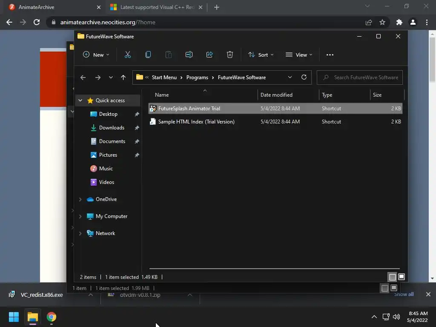Open Downloads in the navigation pane
This screenshot has height=327, width=436.
click(x=112, y=128)
